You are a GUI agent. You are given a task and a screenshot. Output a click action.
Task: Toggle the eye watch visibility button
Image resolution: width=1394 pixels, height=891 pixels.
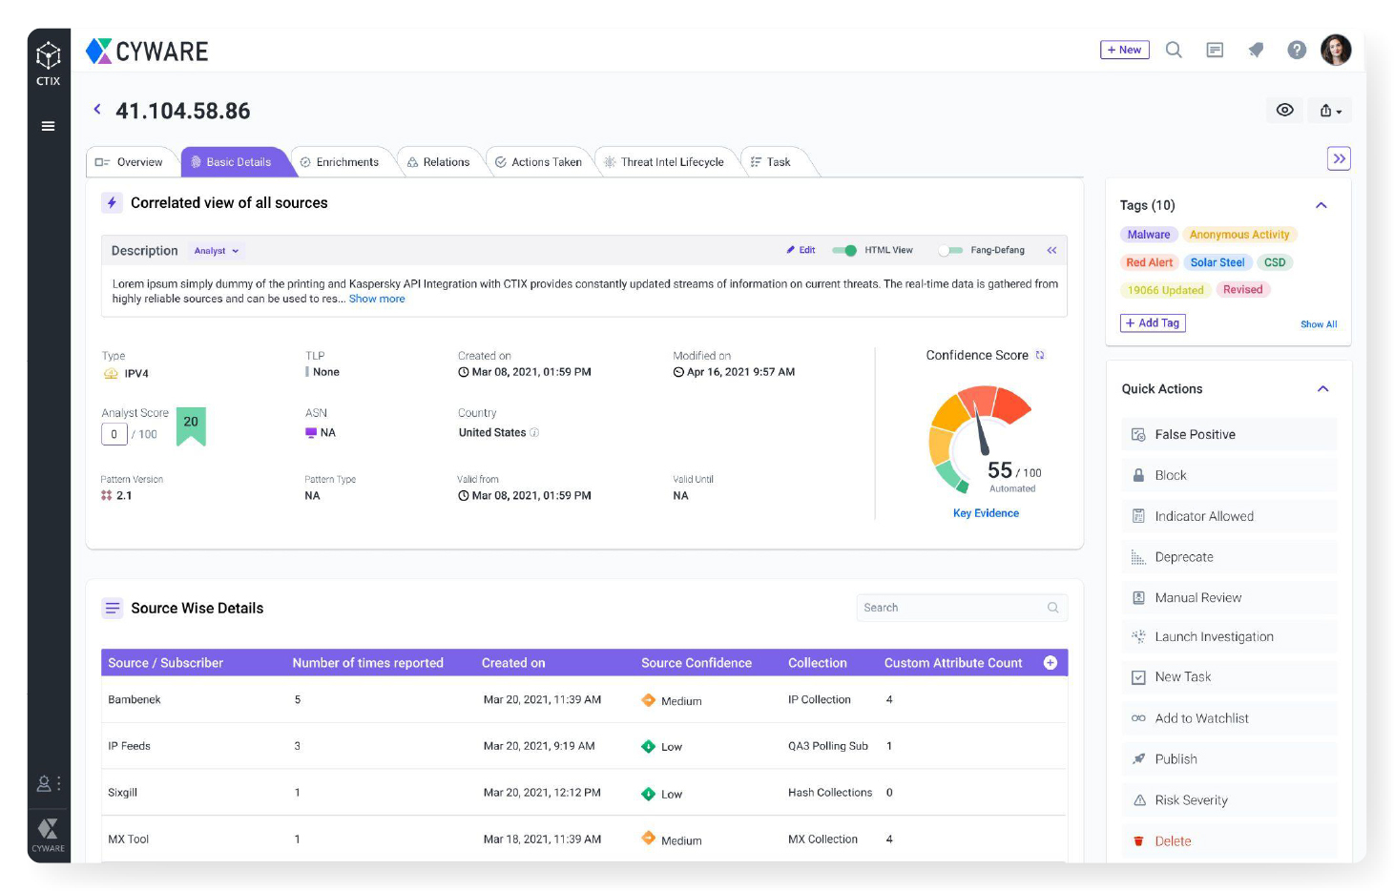pos(1285,111)
